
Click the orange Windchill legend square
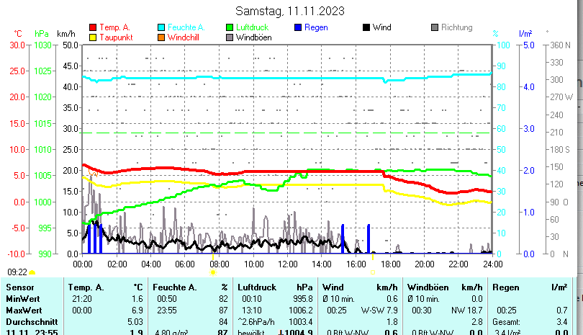161,37
